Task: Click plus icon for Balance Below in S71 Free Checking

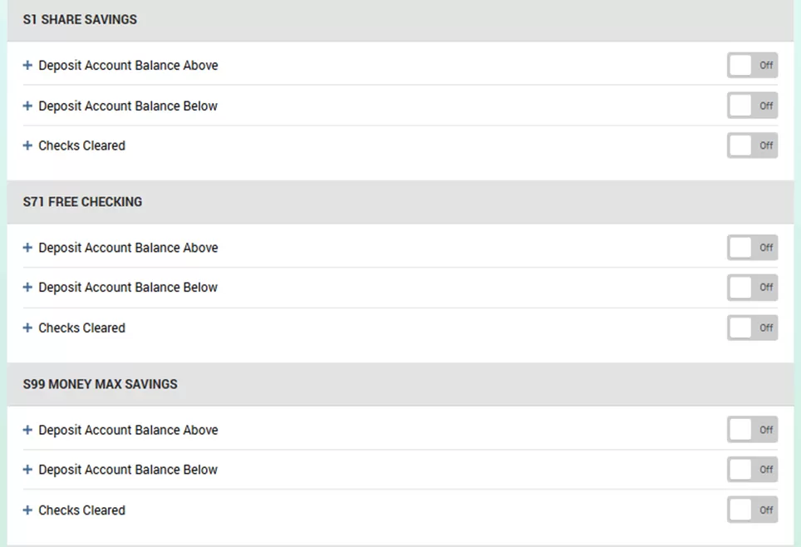Action: pyautogui.click(x=27, y=288)
